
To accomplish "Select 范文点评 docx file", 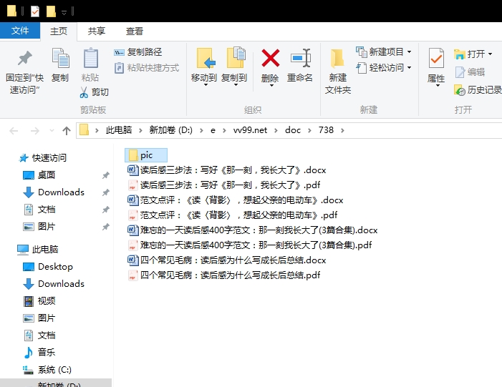I will (x=236, y=200).
